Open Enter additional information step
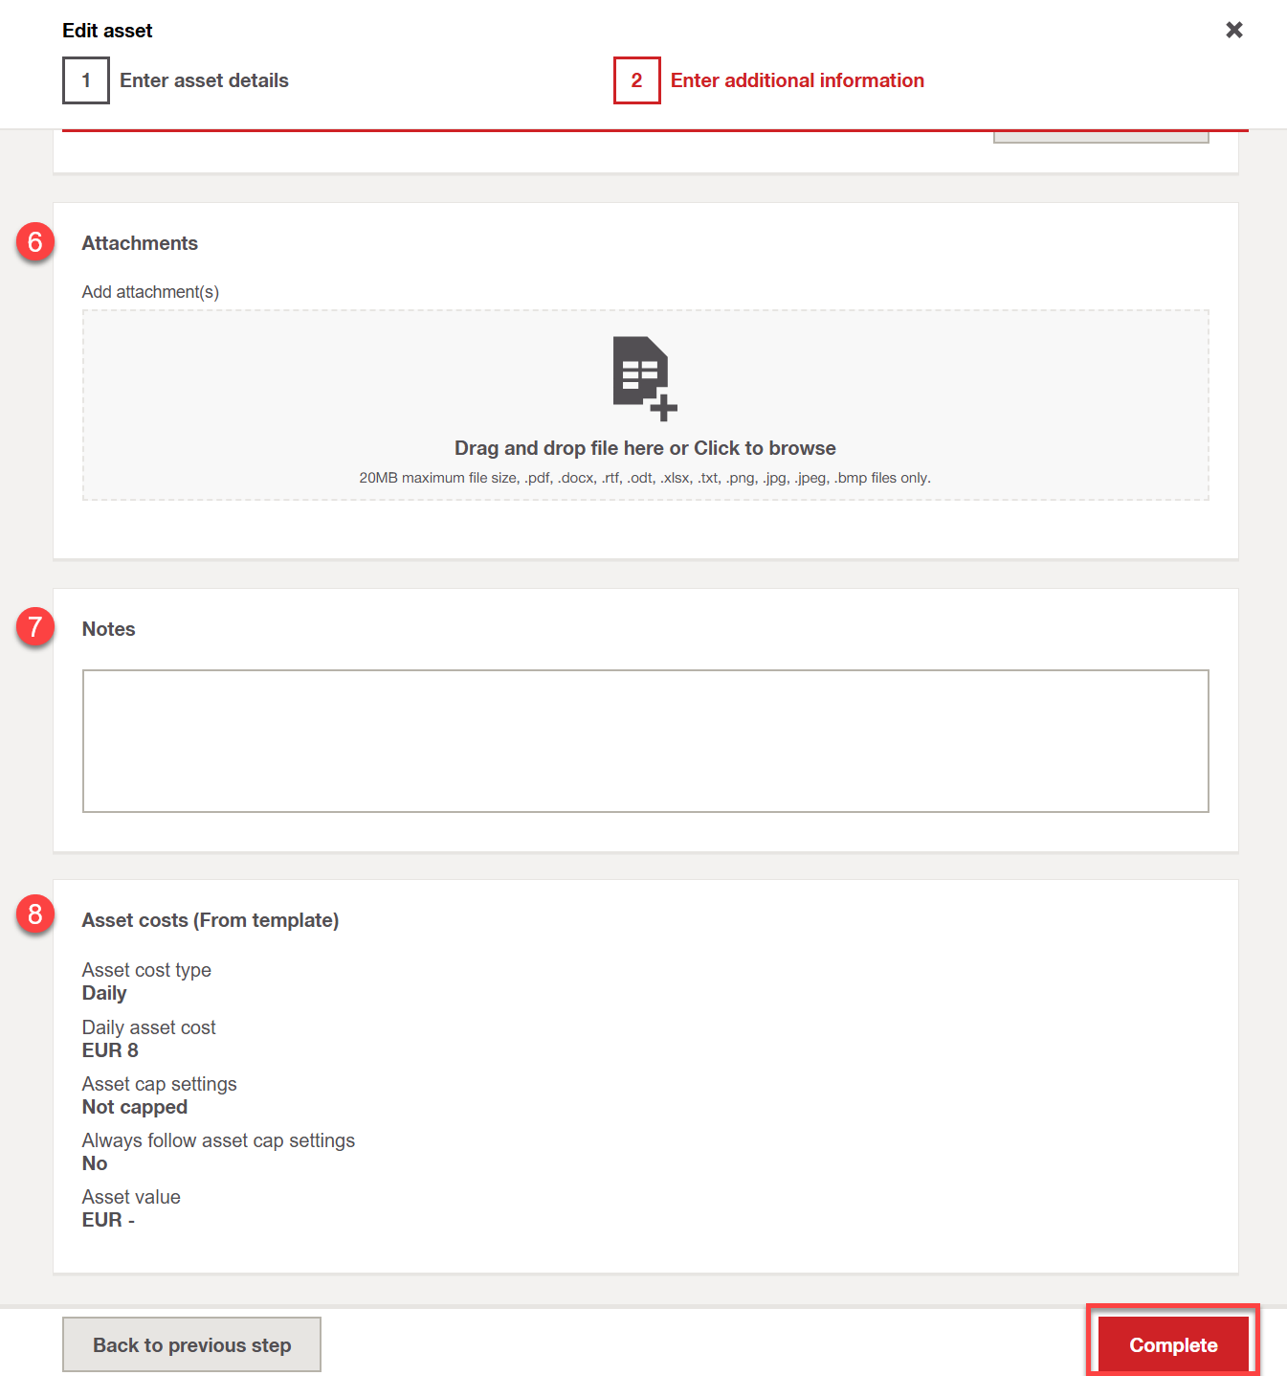Viewport: 1287px width, 1376px height. tap(796, 80)
